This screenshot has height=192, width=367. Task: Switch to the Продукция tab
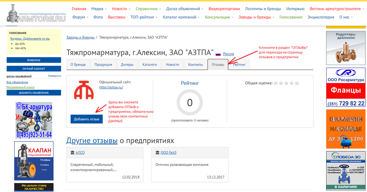coord(103,64)
